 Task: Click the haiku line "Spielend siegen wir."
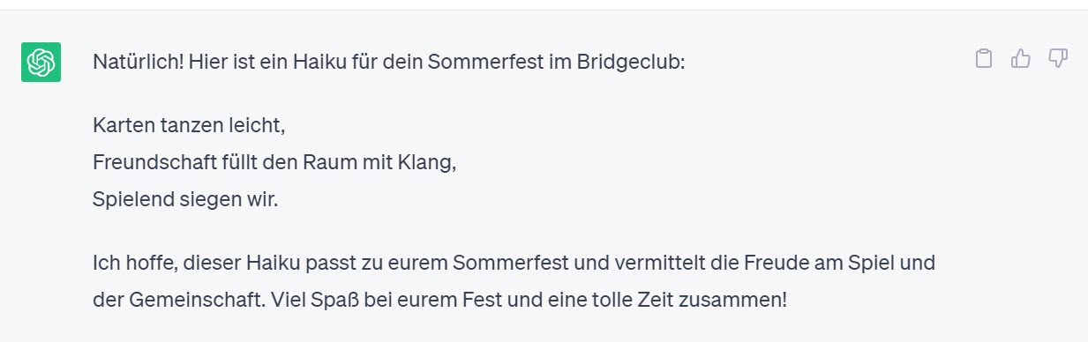click(185, 200)
